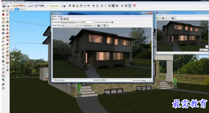Screen dimensions: 209x113
Task: Pause rendering in the Render window
Action: pyautogui.click(x=56, y=19)
